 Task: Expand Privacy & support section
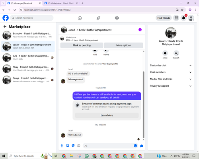171,86
